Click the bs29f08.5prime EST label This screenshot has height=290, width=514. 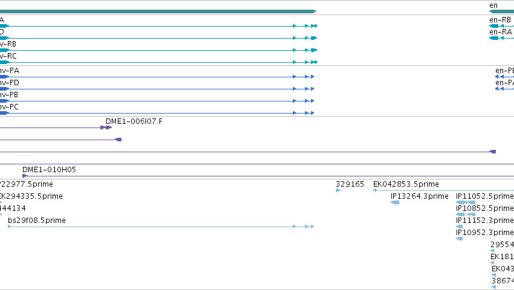coord(37,221)
